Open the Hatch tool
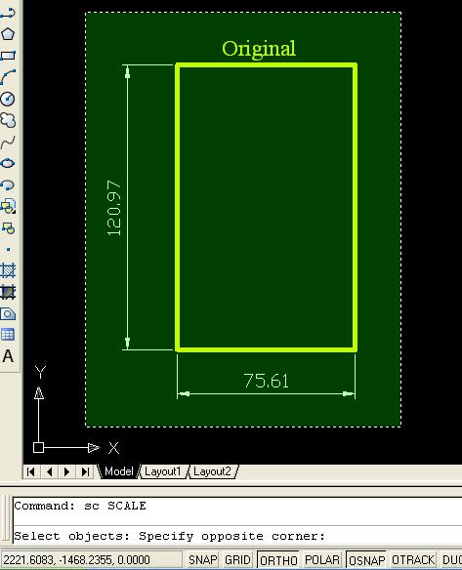This screenshot has width=462, height=570. point(8,270)
